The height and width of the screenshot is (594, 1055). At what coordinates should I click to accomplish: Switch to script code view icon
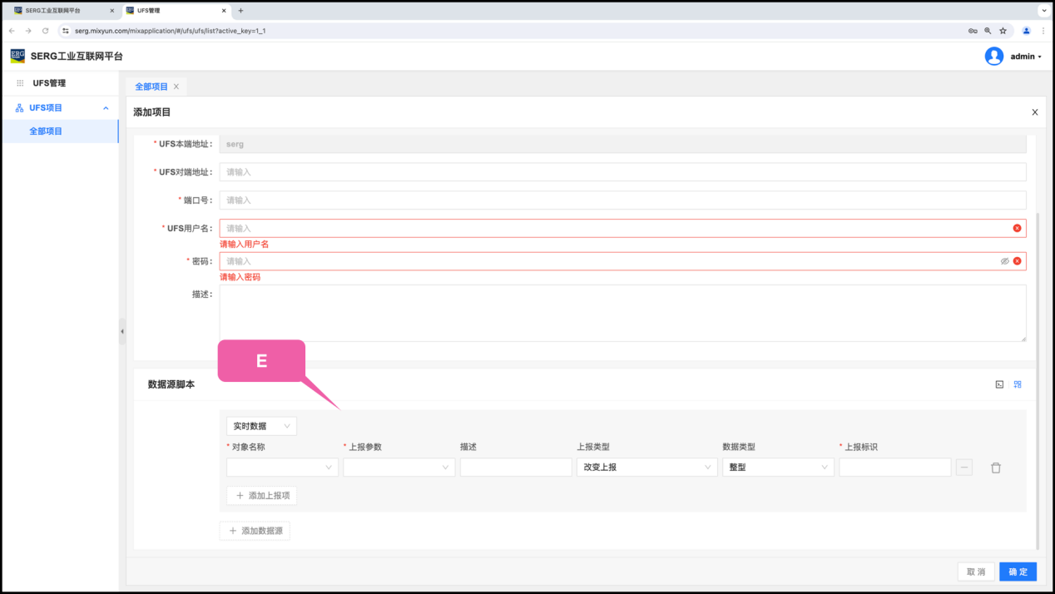coord(999,384)
